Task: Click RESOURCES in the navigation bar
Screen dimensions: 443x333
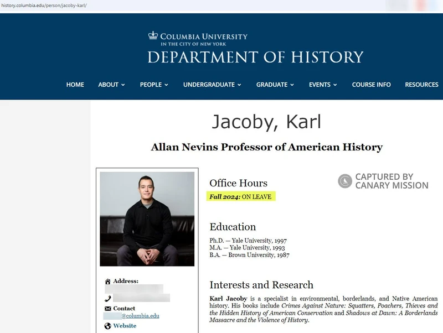Action: click(x=421, y=85)
